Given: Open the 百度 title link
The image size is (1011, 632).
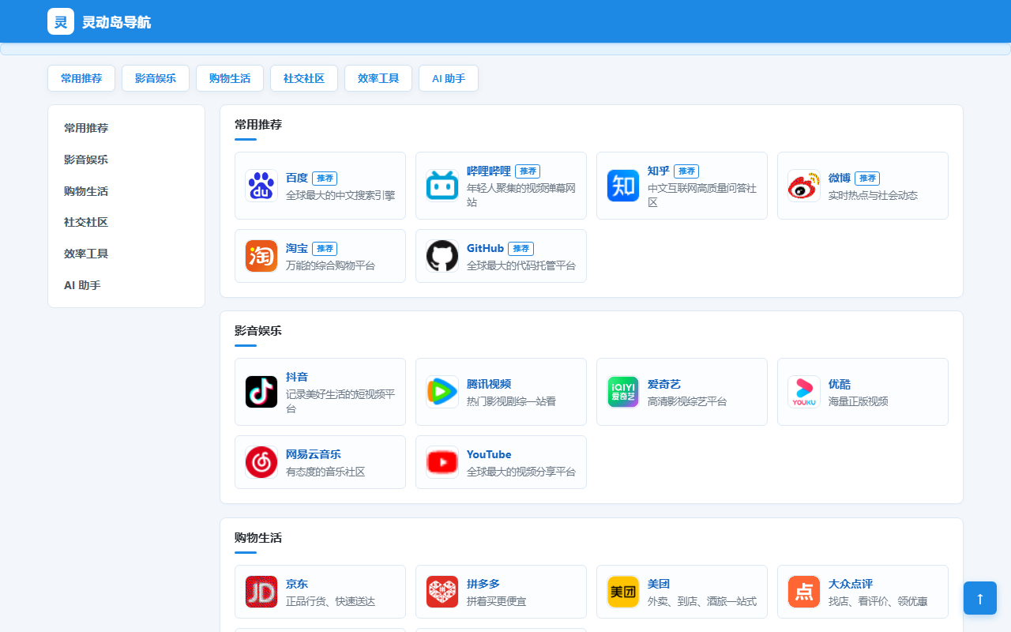Looking at the screenshot, I should click(297, 178).
